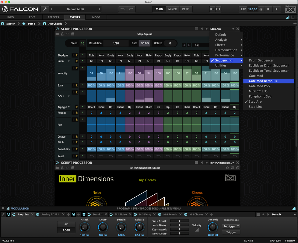Collapse the Modulation panel triangle
Viewport: 298px width, 243px height.
tap(3, 208)
